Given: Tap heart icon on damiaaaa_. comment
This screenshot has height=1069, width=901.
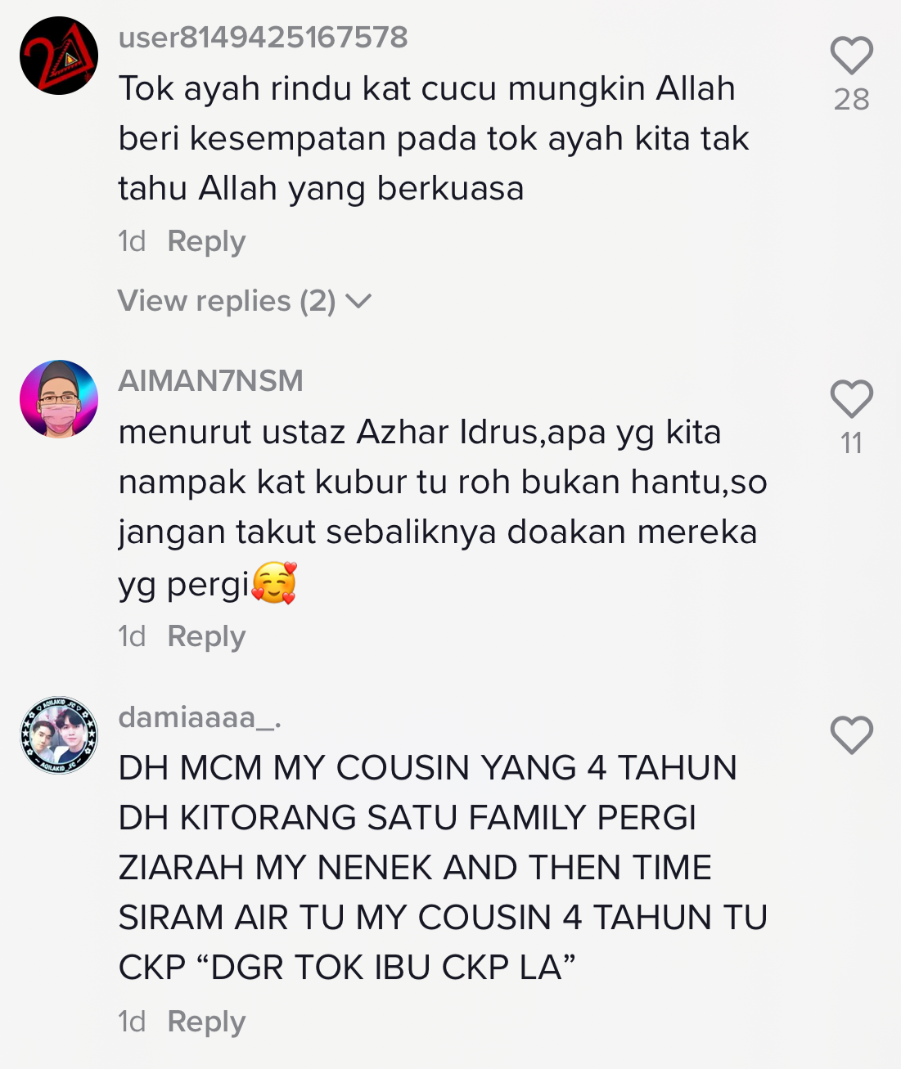Looking at the screenshot, I should 851,734.
